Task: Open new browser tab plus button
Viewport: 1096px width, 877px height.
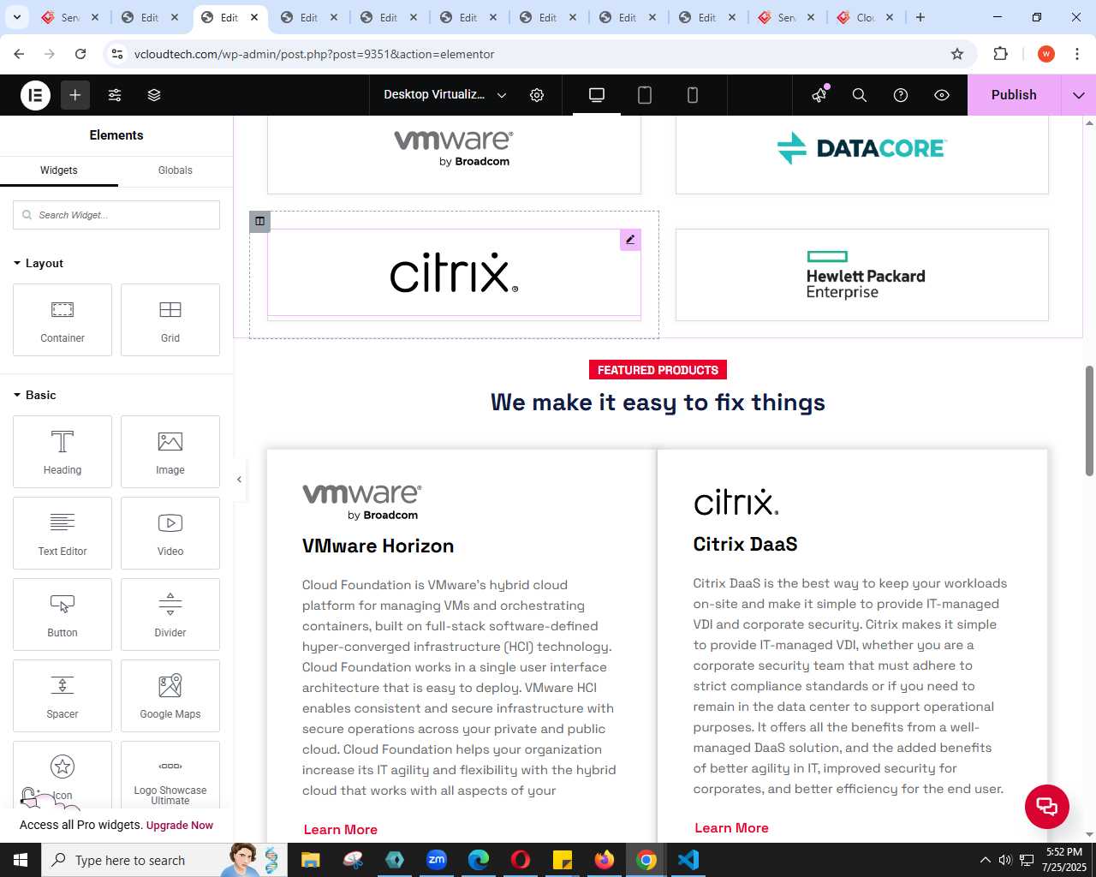Action: pos(920,17)
